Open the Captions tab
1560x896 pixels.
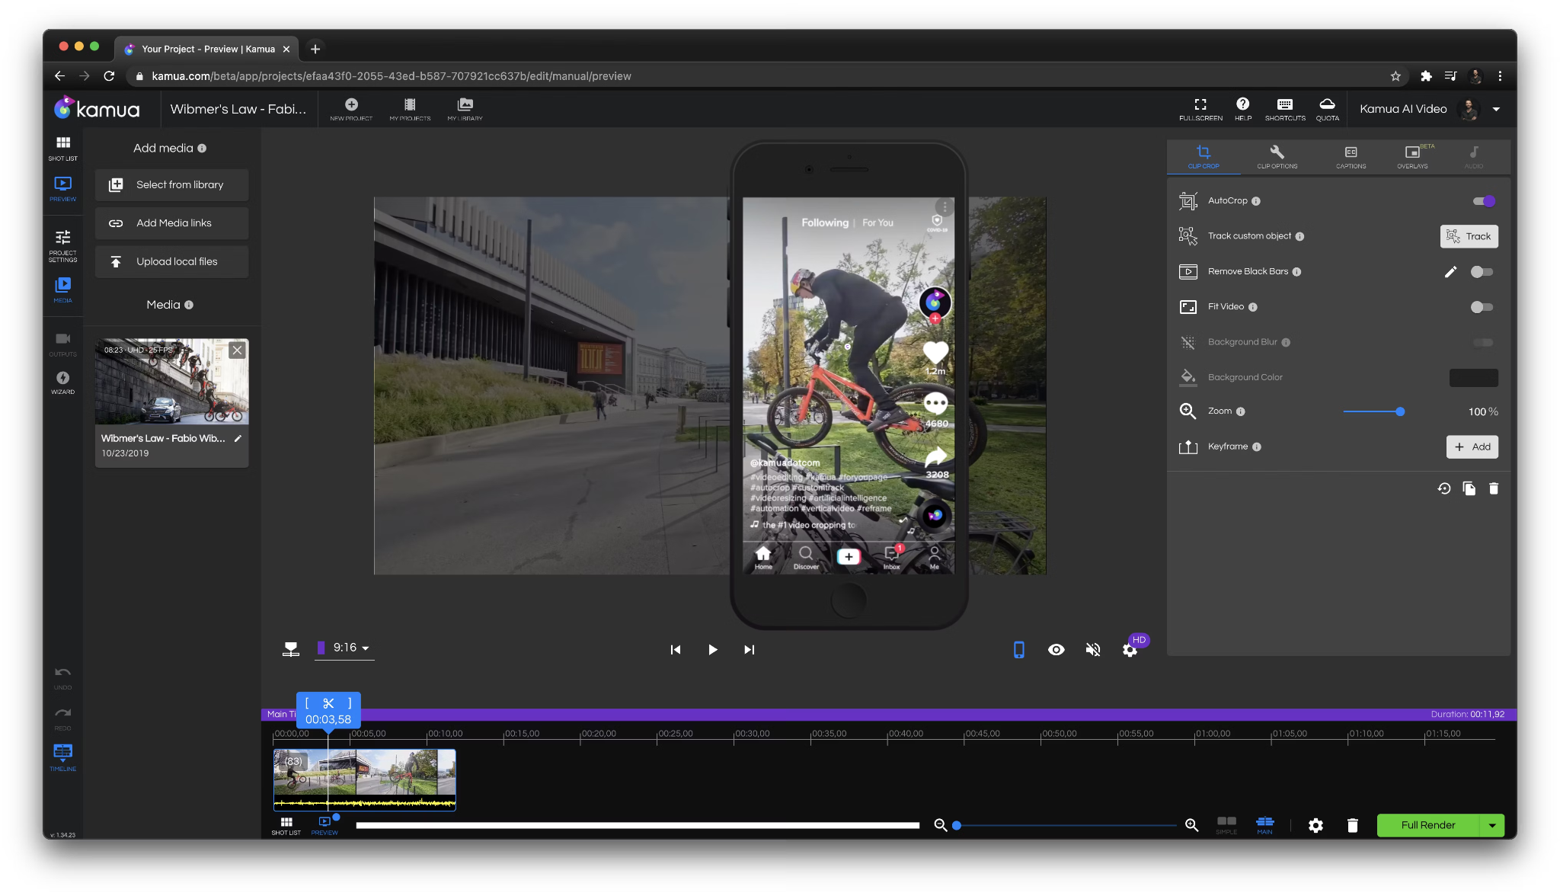1351,156
